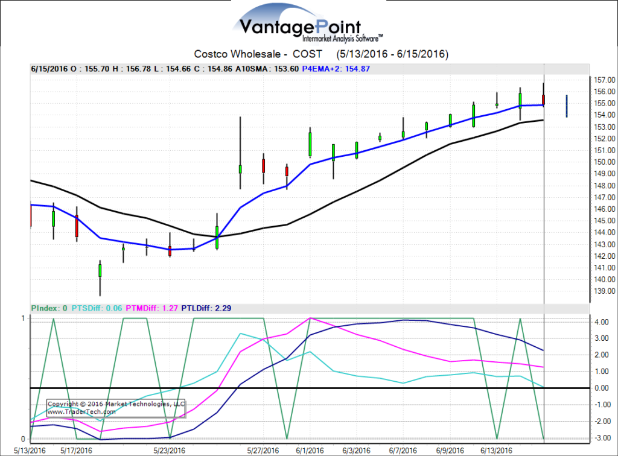The height and width of the screenshot is (456, 618).
Task: Select the '-2.00' indicator axis label
Action: [602, 422]
